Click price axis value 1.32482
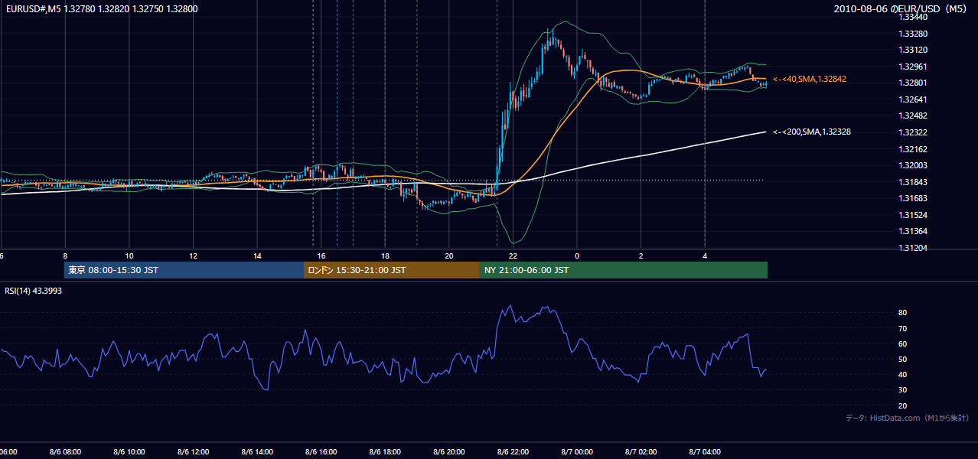Image resolution: width=978 pixels, height=459 pixels. pyautogui.click(x=913, y=116)
